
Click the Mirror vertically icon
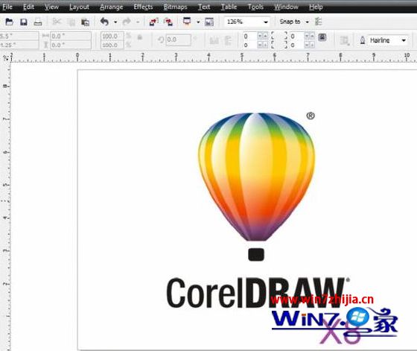(x=228, y=41)
